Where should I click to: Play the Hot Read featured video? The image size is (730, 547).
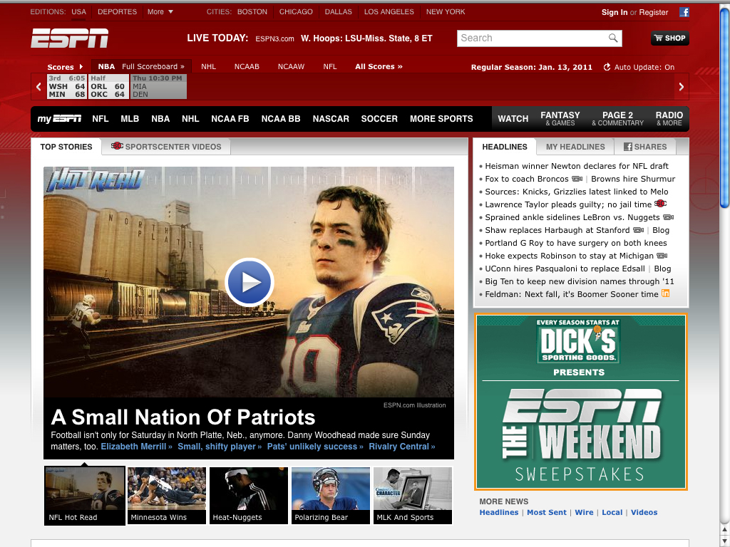[x=249, y=282]
